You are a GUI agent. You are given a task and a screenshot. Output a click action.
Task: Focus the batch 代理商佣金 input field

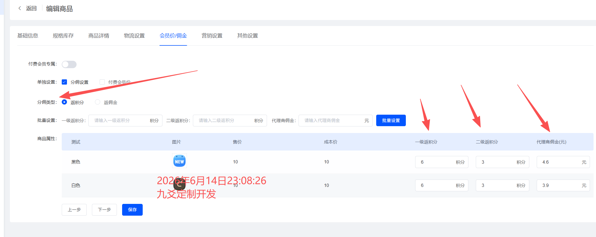[x=336, y=120]
